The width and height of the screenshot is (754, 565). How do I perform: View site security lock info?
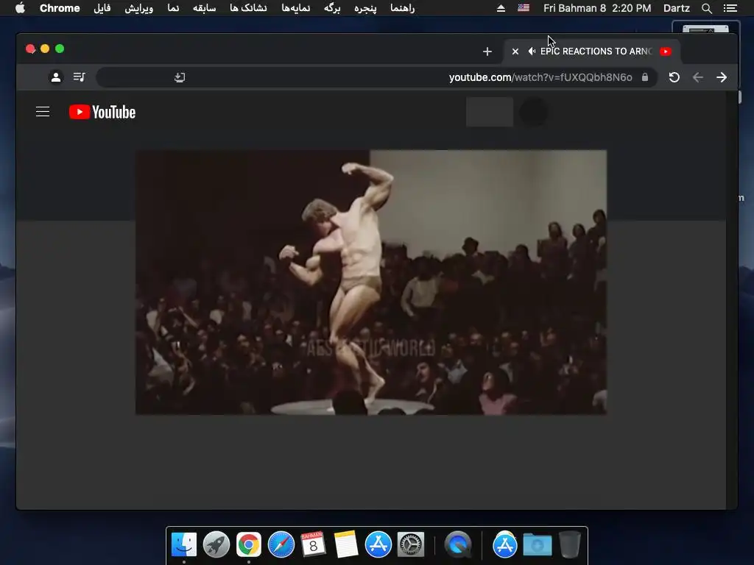(x=645, y=77)
